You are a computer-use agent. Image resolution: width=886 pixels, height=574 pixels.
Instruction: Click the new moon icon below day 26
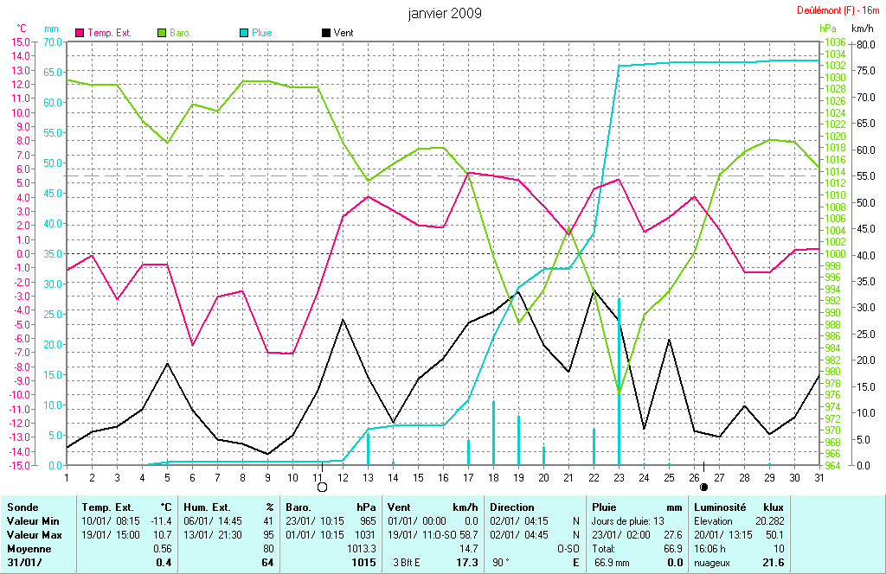[703, 487]
